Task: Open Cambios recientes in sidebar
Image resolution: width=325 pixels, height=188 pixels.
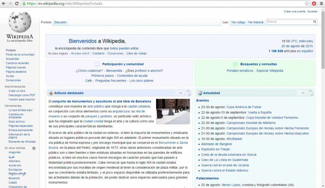Action: [x=17, y=63]
